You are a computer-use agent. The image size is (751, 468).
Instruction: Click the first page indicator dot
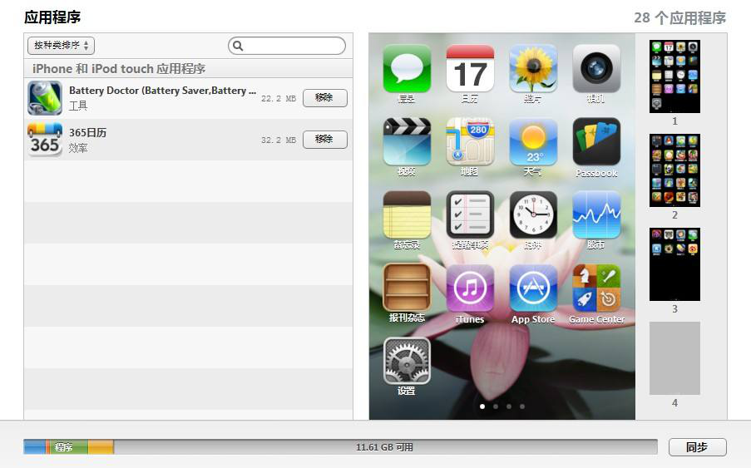(x=482, y=406)
